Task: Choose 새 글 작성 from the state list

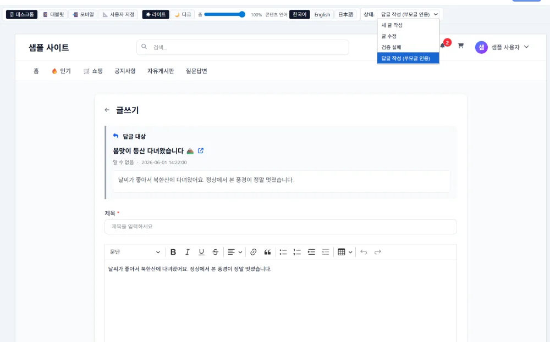Action: [x=408, y=25]
